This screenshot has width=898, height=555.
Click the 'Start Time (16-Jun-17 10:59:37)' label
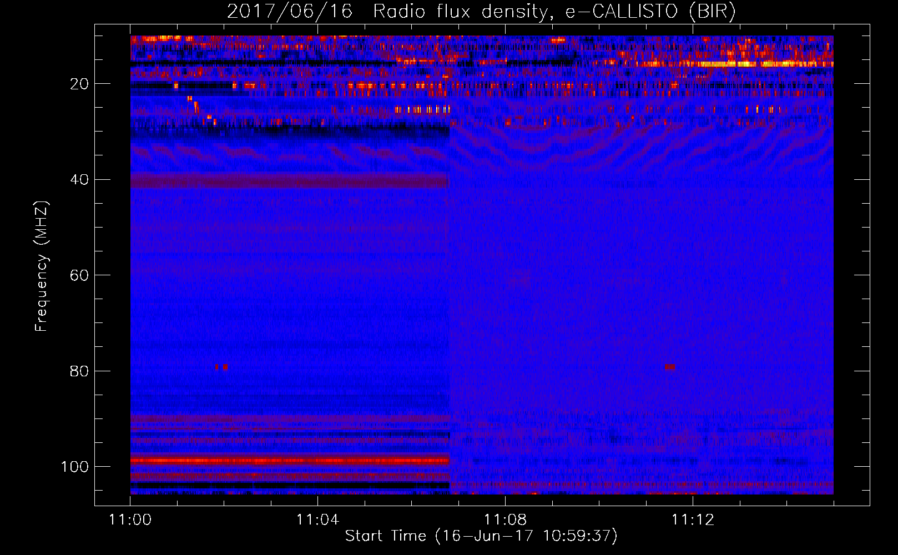pos(481,536)
